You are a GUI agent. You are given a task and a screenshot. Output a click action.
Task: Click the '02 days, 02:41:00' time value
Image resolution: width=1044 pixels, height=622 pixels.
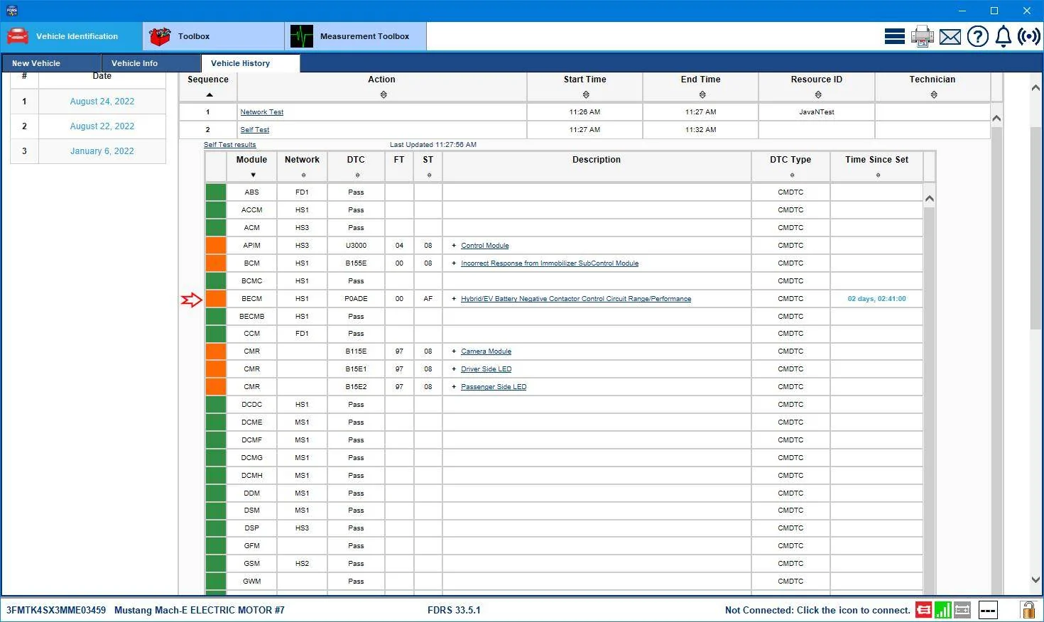point(877,299)
